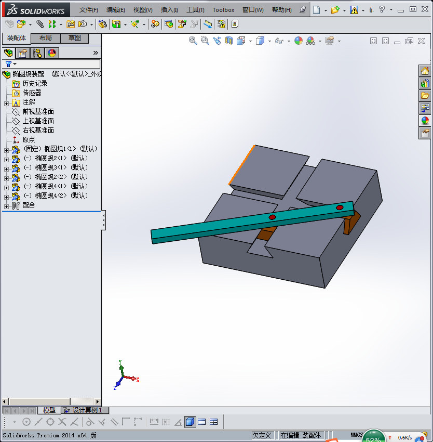Image resolution: width=433 pixels, height=442 pixels.
Task: Open the Appearances color ball pane
Action: point(425,120)
